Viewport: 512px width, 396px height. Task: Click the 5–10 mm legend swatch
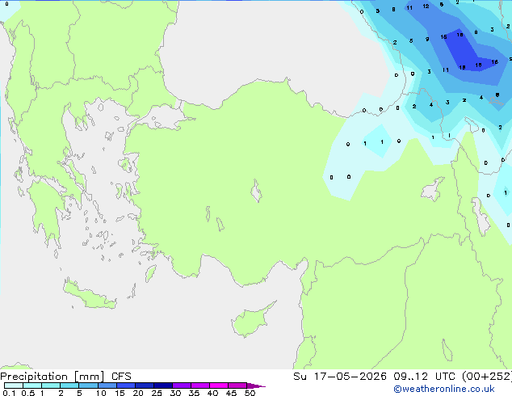pos(88,385)
